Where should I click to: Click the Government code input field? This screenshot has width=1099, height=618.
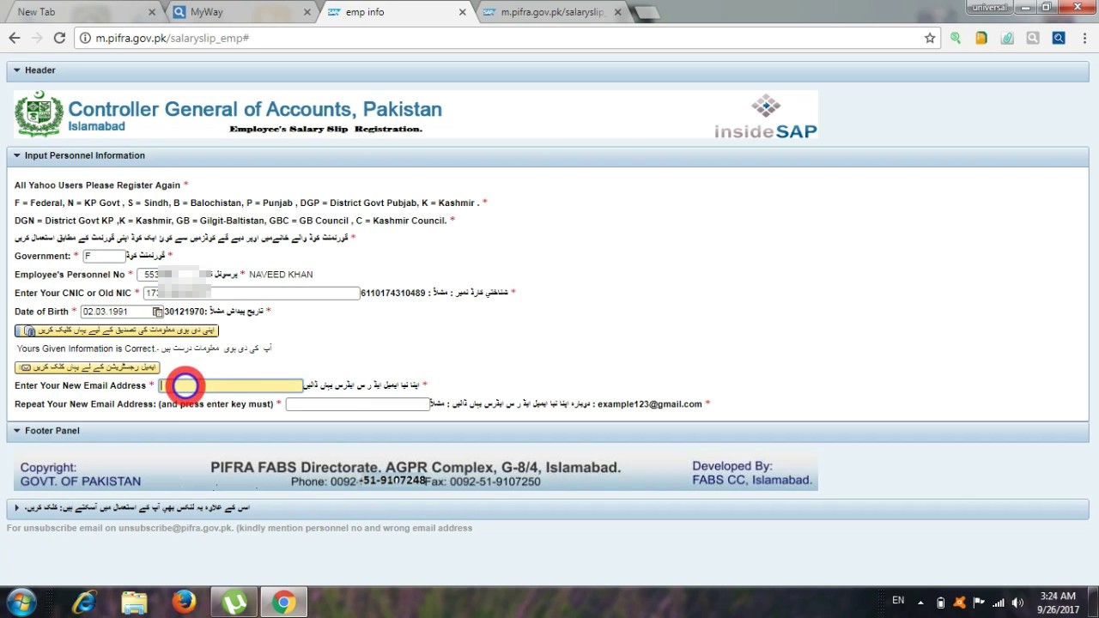pos(104,256)
